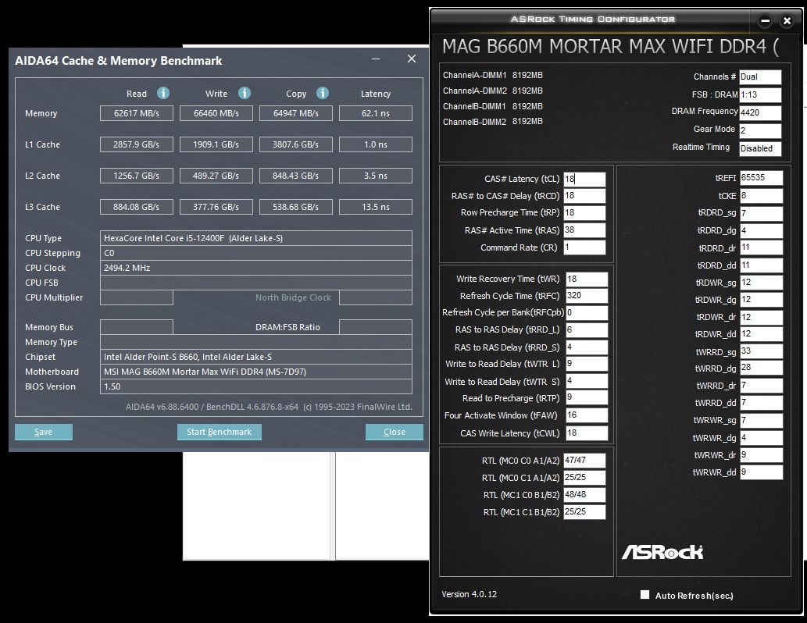
Task: Click the DRAM Frequency field showing 4420
Action: (x=760, y=112)
